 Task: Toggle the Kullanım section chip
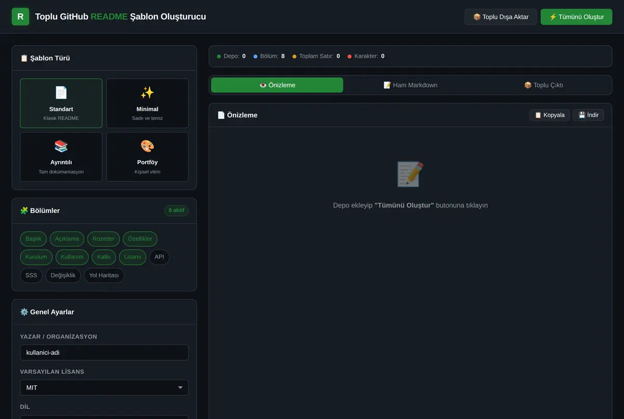tap(72, 257)
